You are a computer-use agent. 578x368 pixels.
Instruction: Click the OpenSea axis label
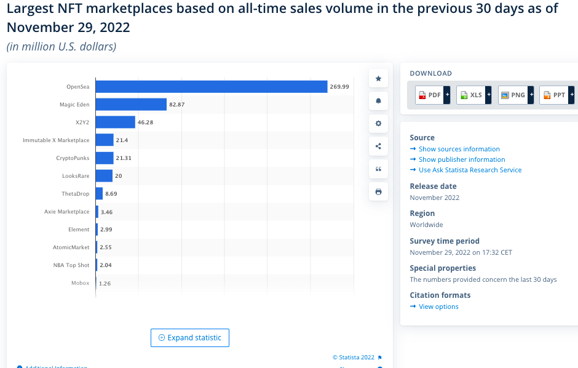(77, 87)
